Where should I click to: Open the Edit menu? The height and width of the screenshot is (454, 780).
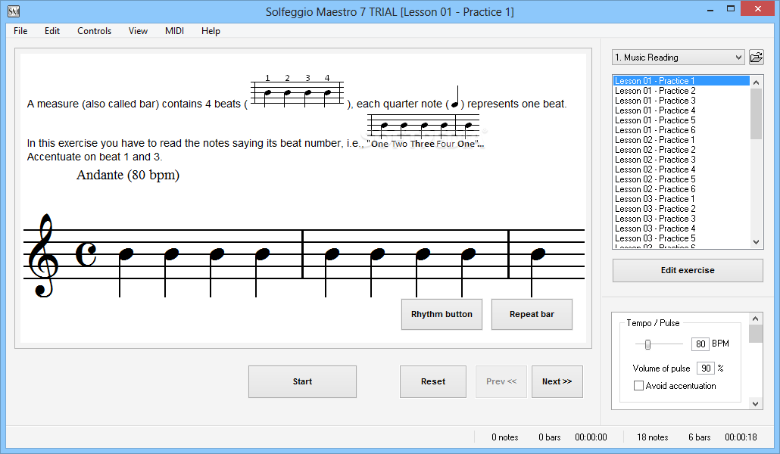tap(52, 31)
